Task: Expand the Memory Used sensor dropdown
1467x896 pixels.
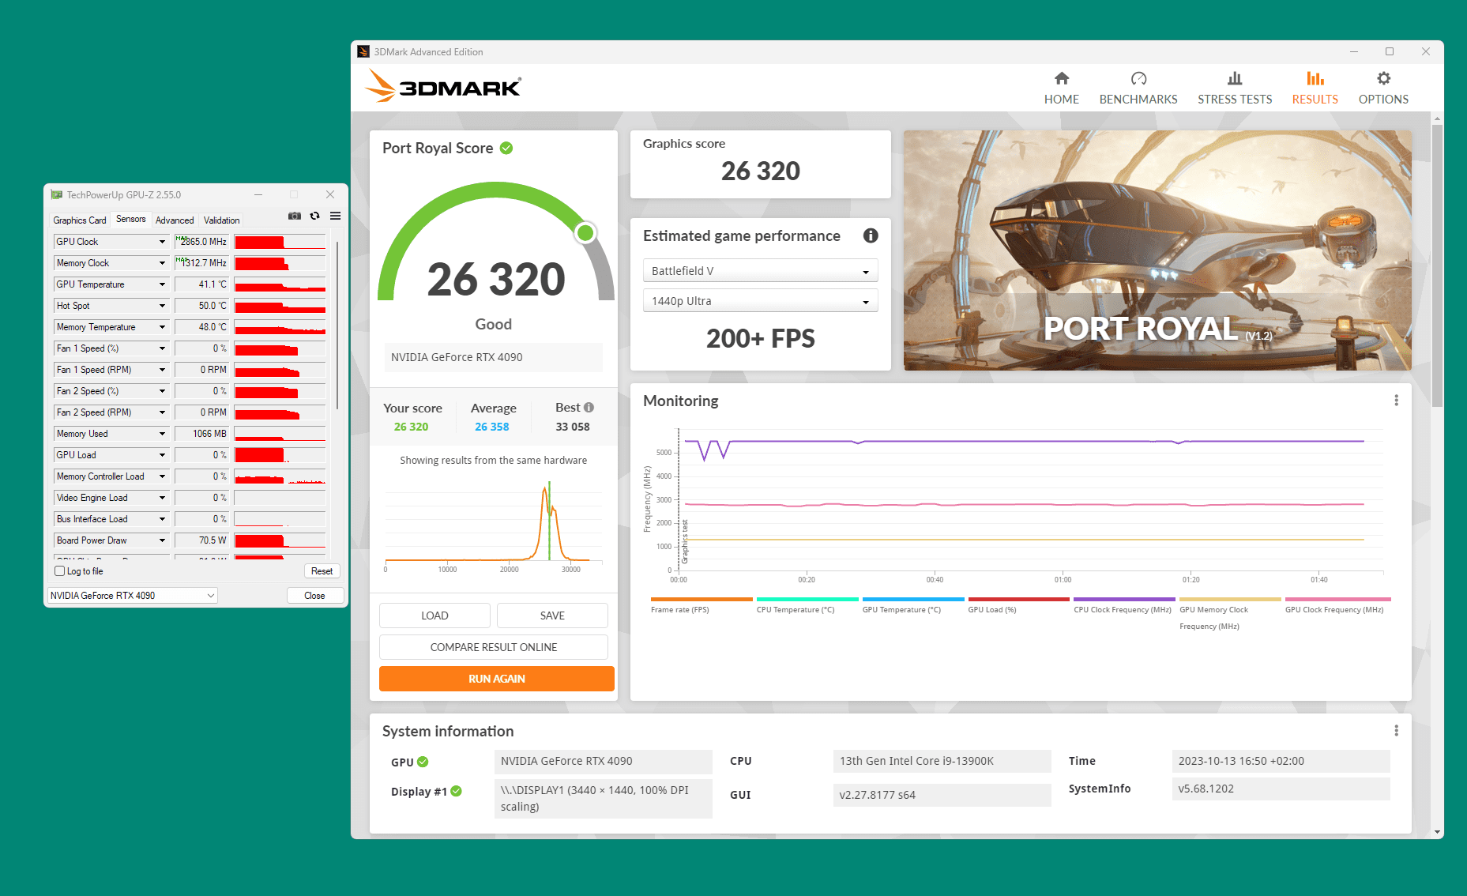Action: 162,434
